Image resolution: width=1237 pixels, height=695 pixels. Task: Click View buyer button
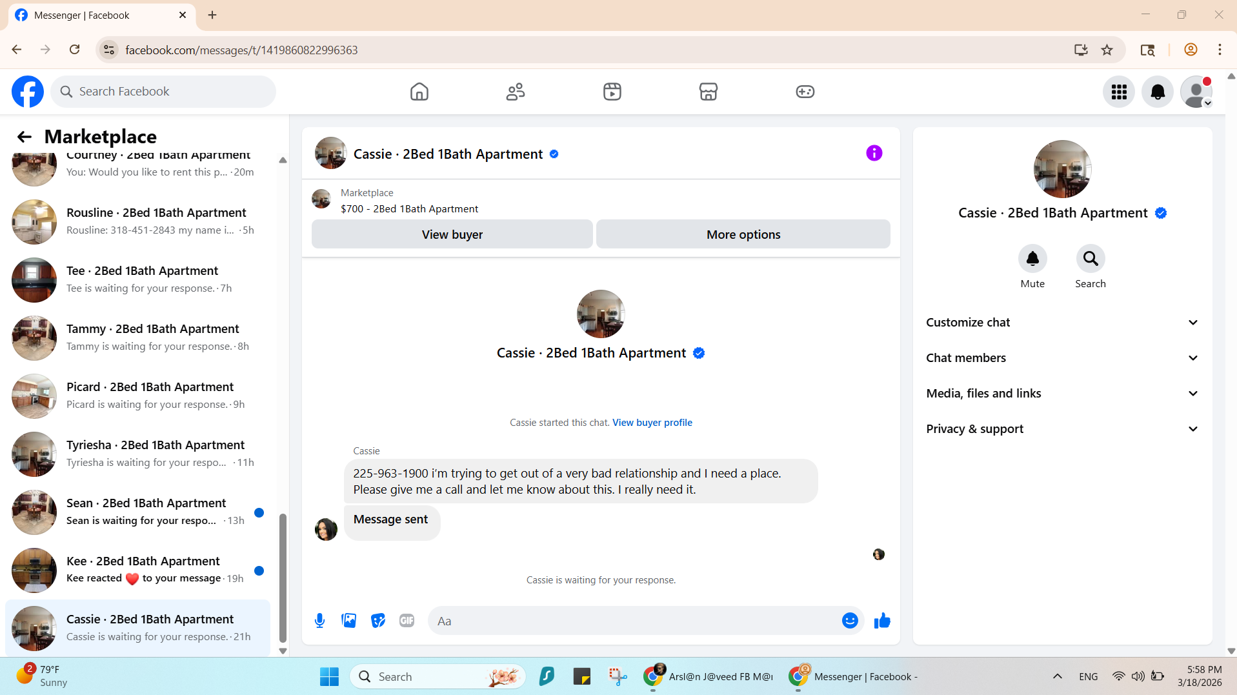452,234
